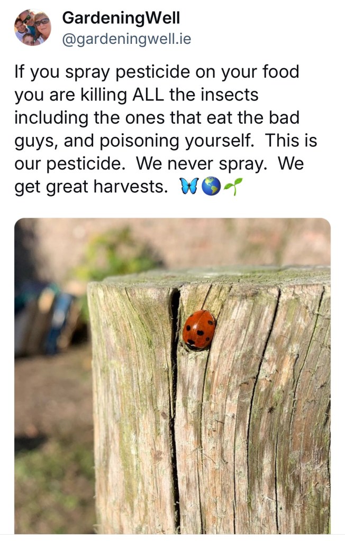Viewport: 345px width, 541px height.
Task: Open the GardeningWell profile avatar
Action: click(32, 27)
